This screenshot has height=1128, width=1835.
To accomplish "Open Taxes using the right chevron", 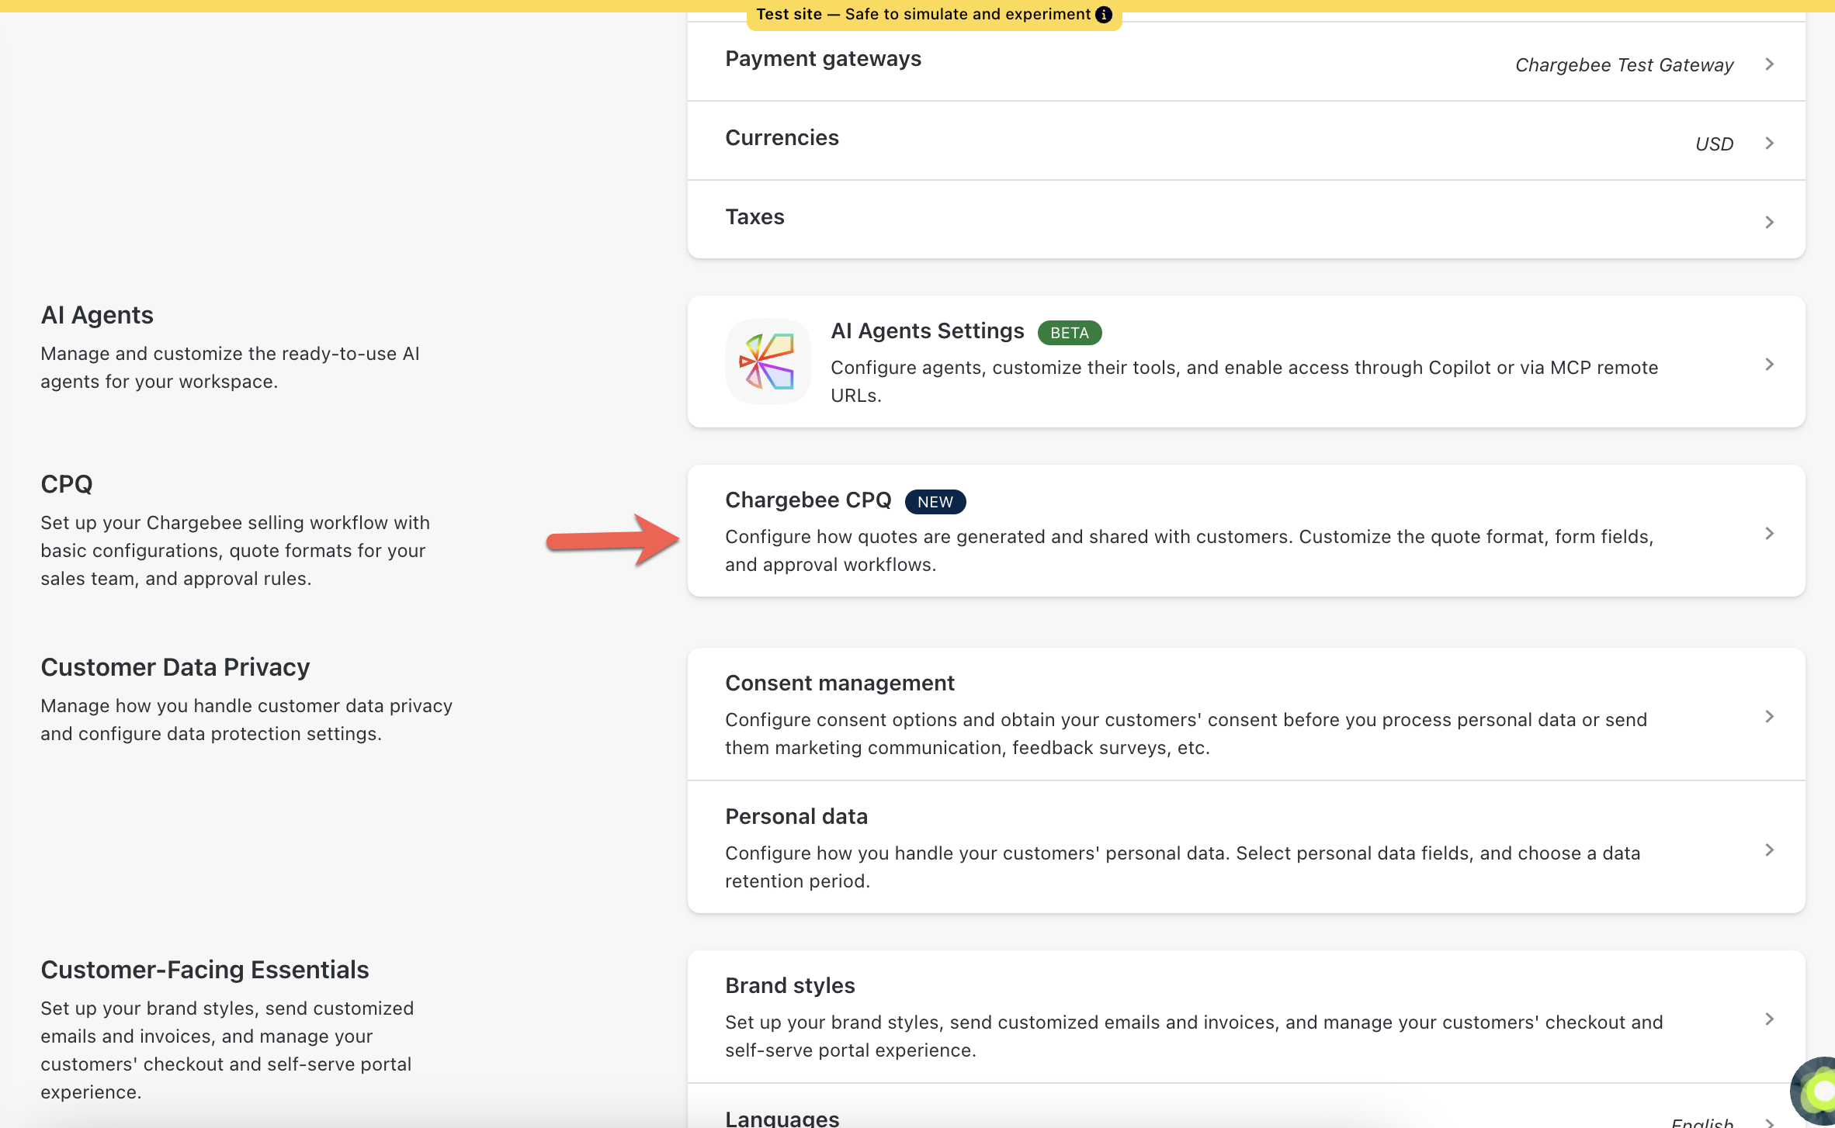I will click(x=1769, y=223).
